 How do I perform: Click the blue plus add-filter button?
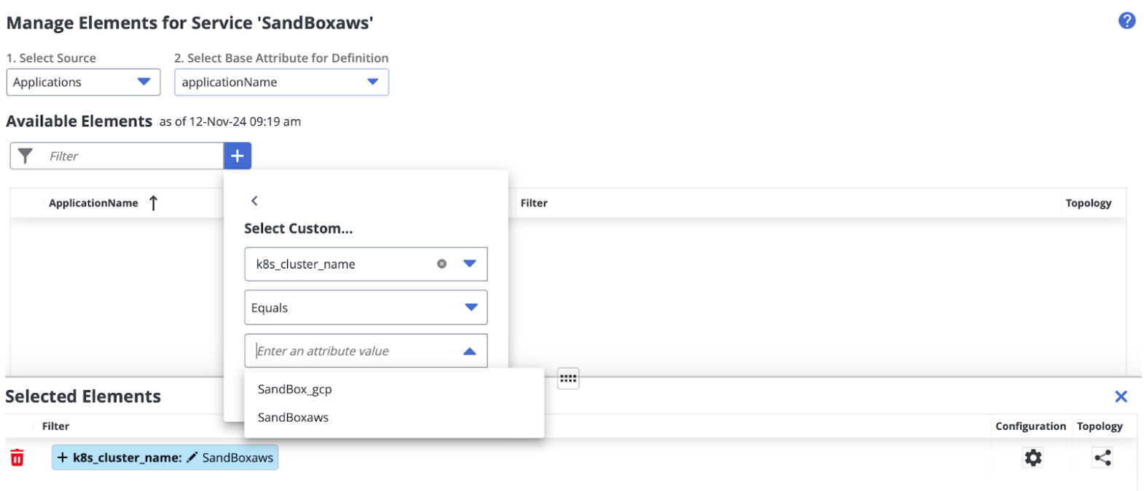tap(238, 156)
